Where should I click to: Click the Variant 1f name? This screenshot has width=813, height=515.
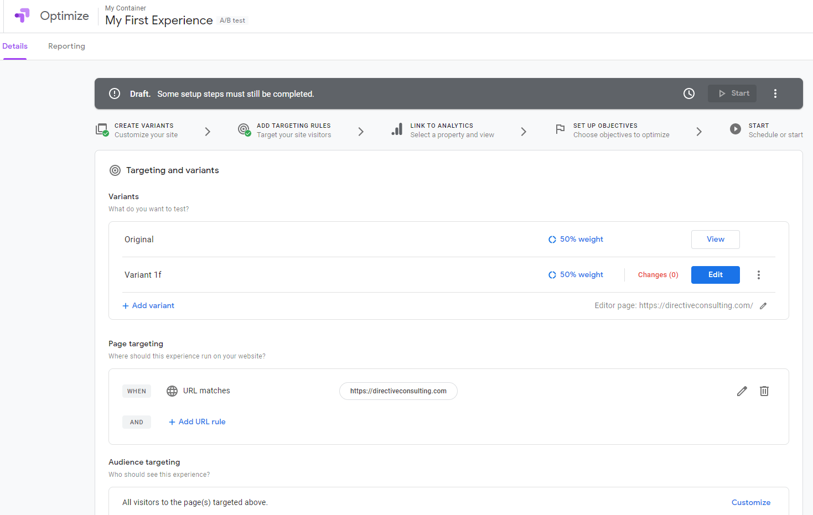pos(143,275)
